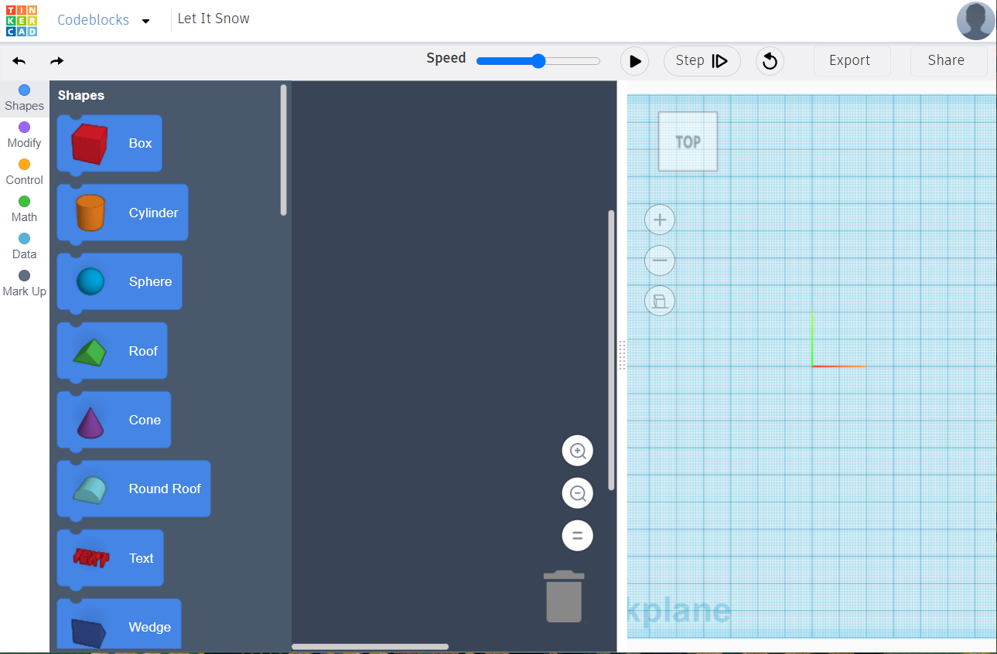Click the Step button

point(702,61)
